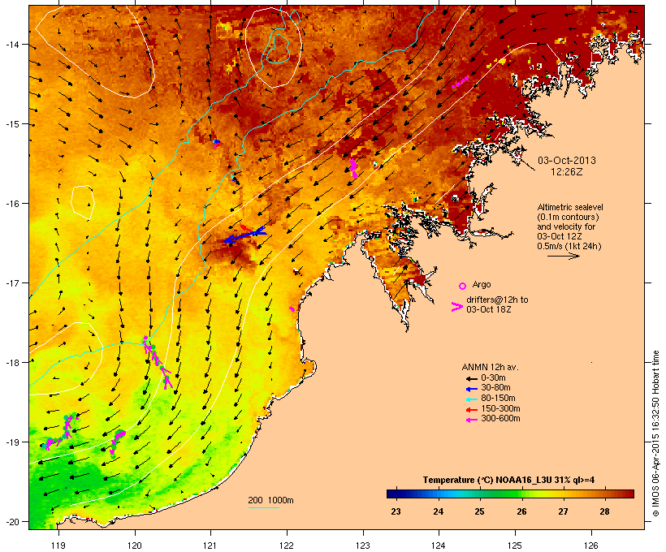Click the temperature color bar
Image resolution: width=666 pixels, height=552 pixels.
pyautogui.click(x=510, y=494)
